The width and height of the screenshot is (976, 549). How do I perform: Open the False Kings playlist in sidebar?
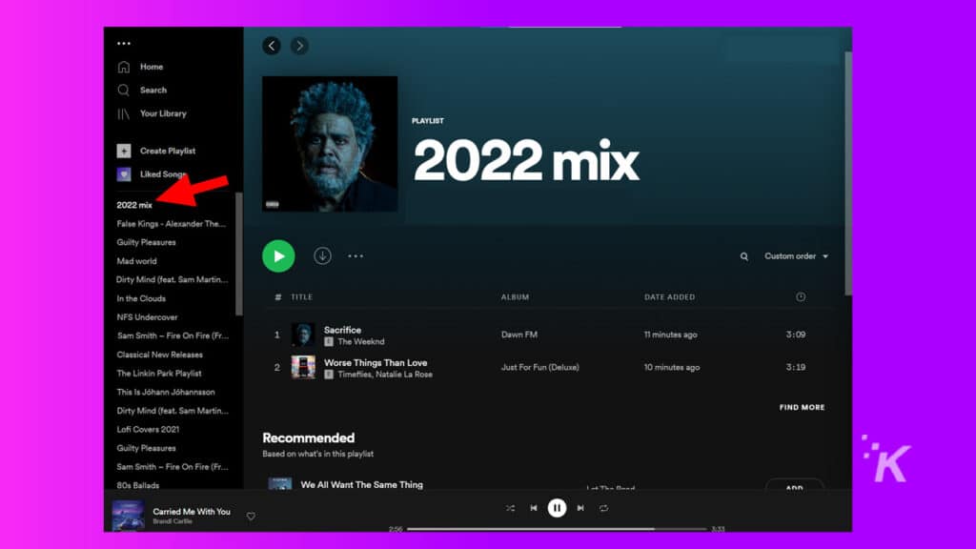point(172,223)
